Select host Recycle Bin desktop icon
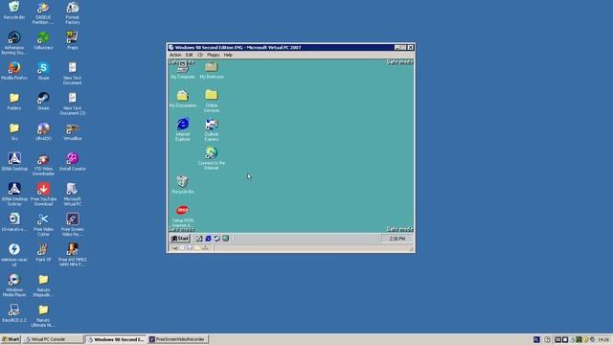The image size is (613, 345). point(14,11)
